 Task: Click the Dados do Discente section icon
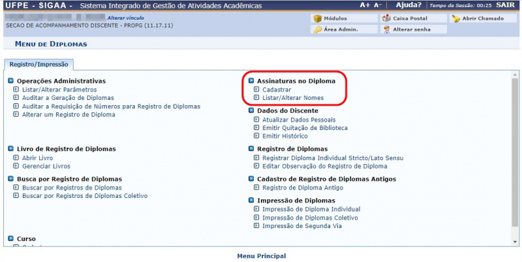251,110
